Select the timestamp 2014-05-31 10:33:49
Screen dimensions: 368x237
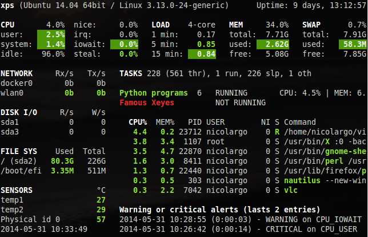click(x=44, y=229)
